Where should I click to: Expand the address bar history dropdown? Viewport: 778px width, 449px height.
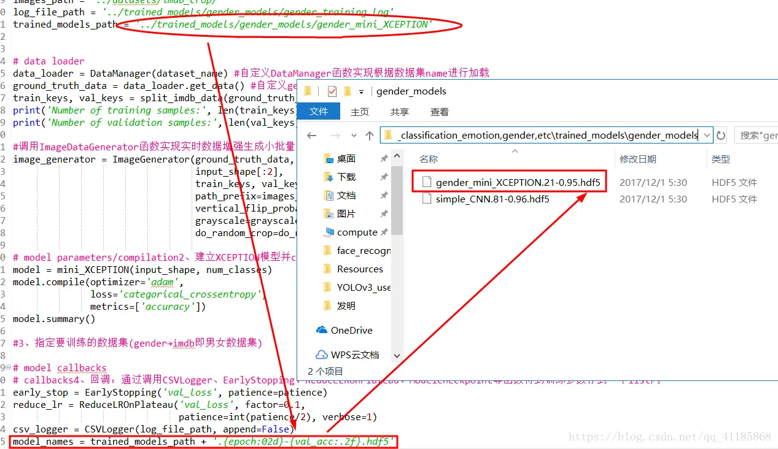click(706, 135)
